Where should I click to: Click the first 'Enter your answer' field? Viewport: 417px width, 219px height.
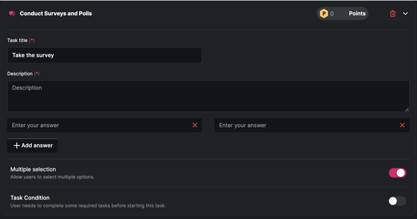point(100,125)
